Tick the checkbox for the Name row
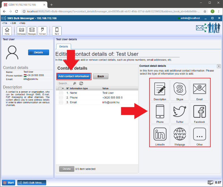This screenshot has height=187, width=223. pyautogui.click(x=61, y=93)
